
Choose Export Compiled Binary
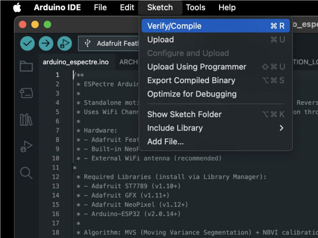click(216, 80)
